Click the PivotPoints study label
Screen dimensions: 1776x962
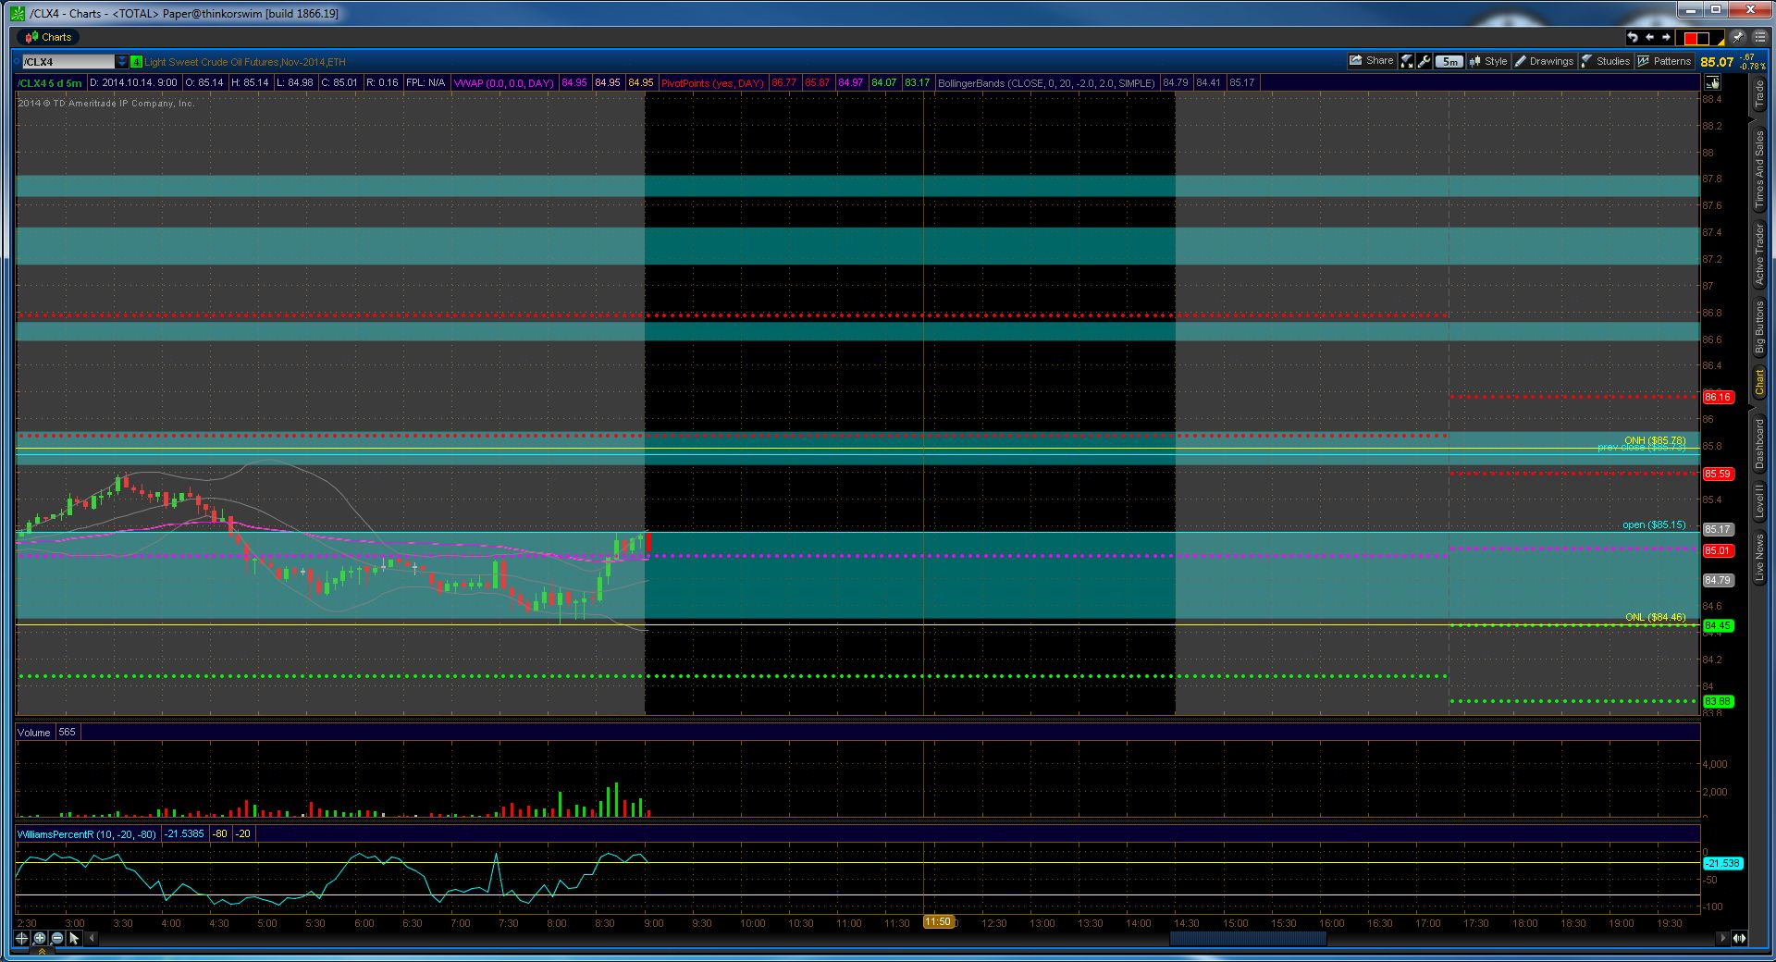713,83
